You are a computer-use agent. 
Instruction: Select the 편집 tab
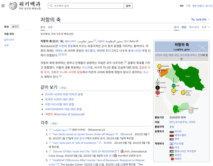(184, 27)
